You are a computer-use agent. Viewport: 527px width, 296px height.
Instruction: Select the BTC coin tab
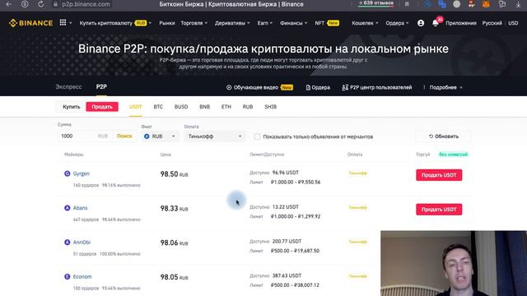(158, 107)
